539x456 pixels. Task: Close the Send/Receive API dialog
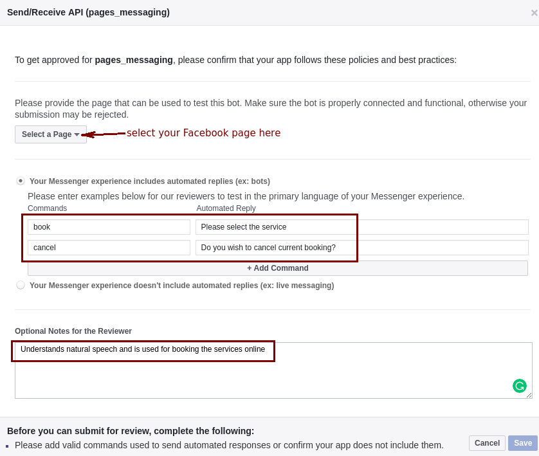click(x=533, y=13)
